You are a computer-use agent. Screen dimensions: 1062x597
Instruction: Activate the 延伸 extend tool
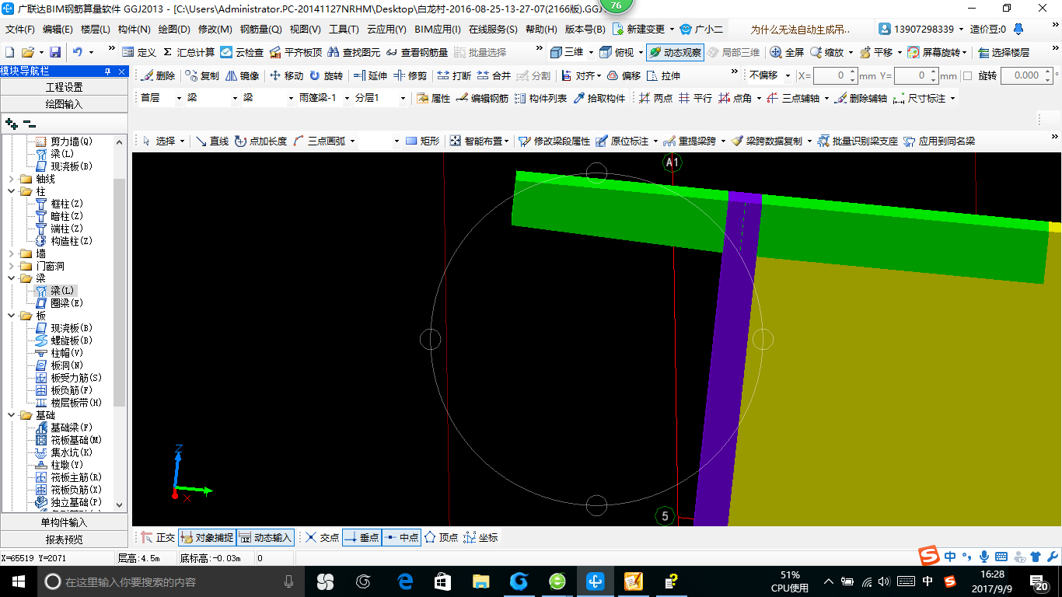point(370,75)
